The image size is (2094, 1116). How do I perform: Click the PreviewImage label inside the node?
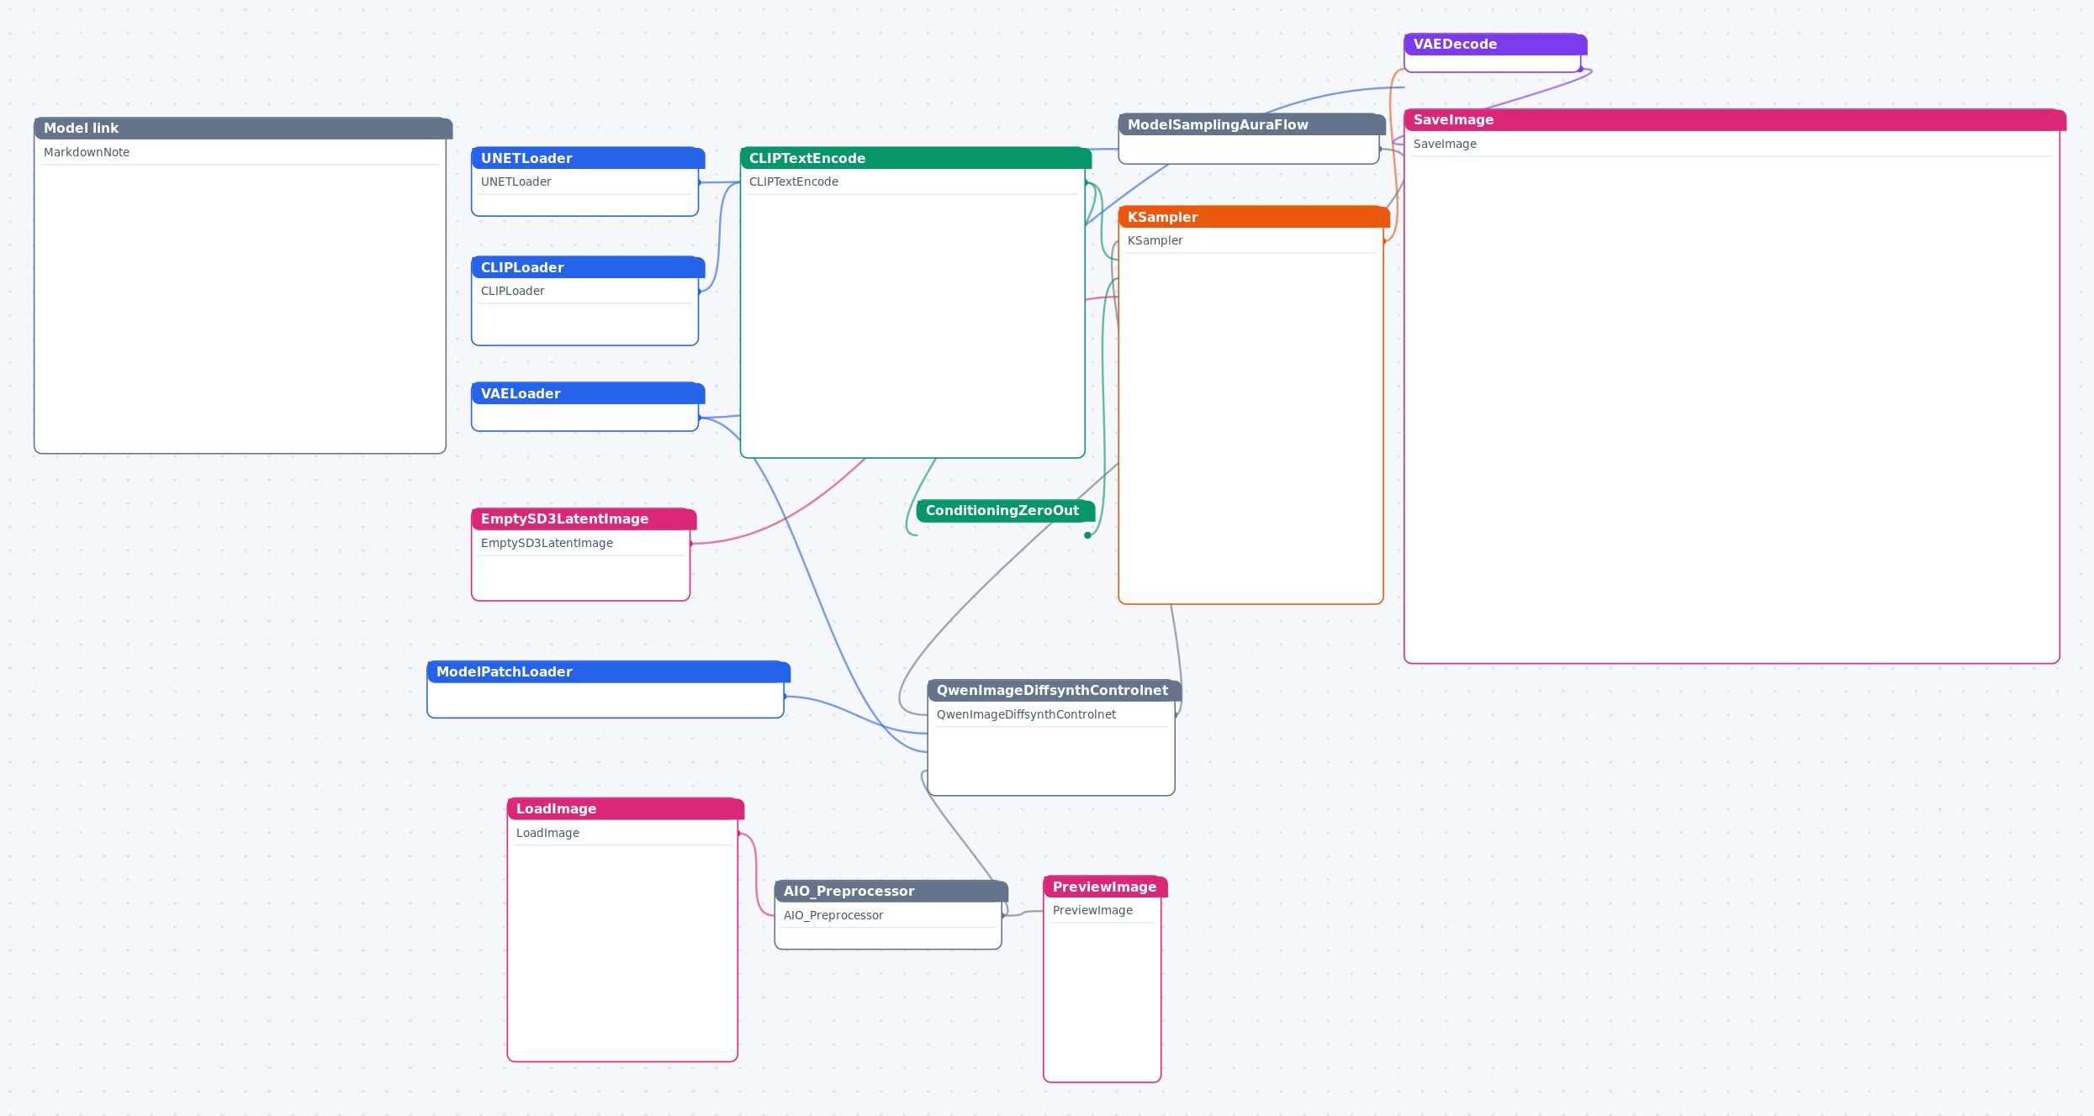1092,910
